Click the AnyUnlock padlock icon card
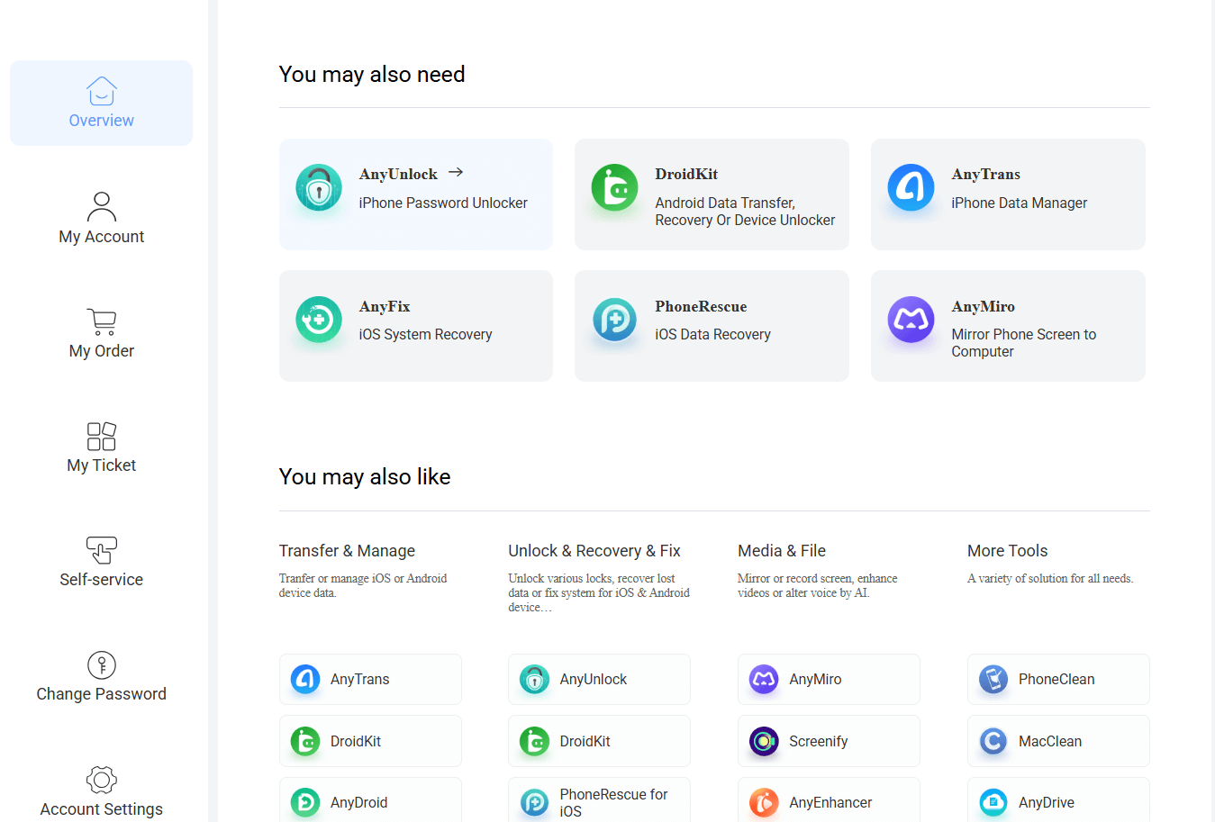The image size is (1215, 822). (x=319, y=187)
